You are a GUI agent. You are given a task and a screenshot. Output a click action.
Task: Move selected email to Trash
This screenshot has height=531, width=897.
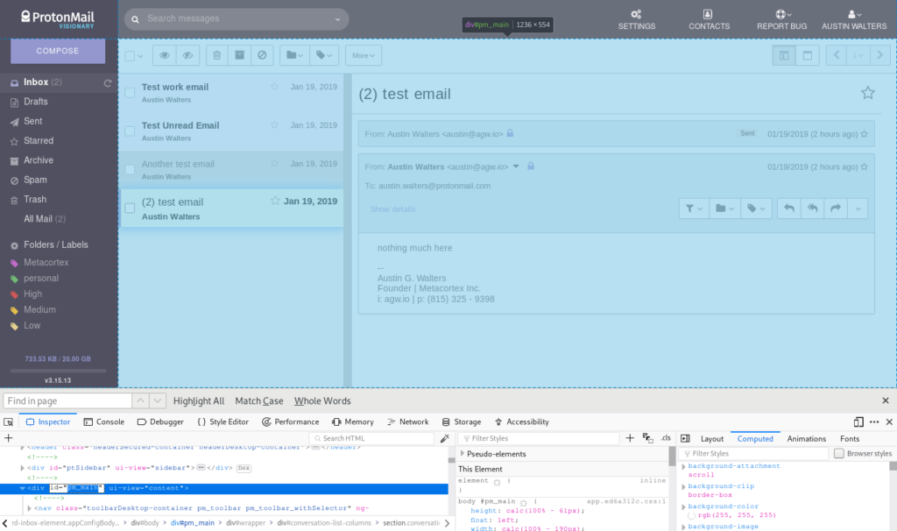215,54
